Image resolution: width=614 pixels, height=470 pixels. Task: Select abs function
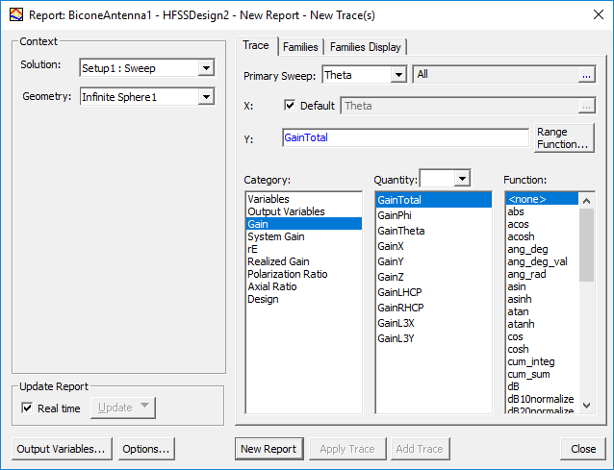point(542,211)
